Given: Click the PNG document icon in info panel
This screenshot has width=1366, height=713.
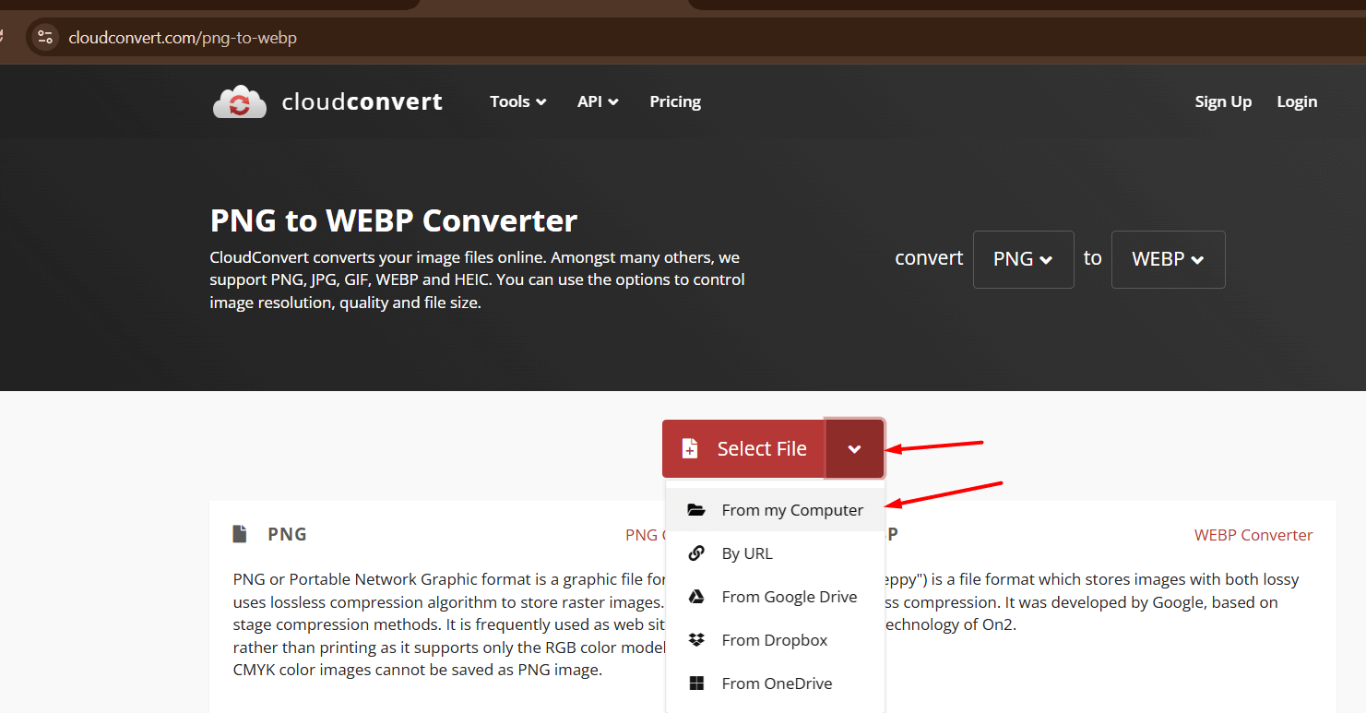Looking at the screenshot, I should [240, 534].
